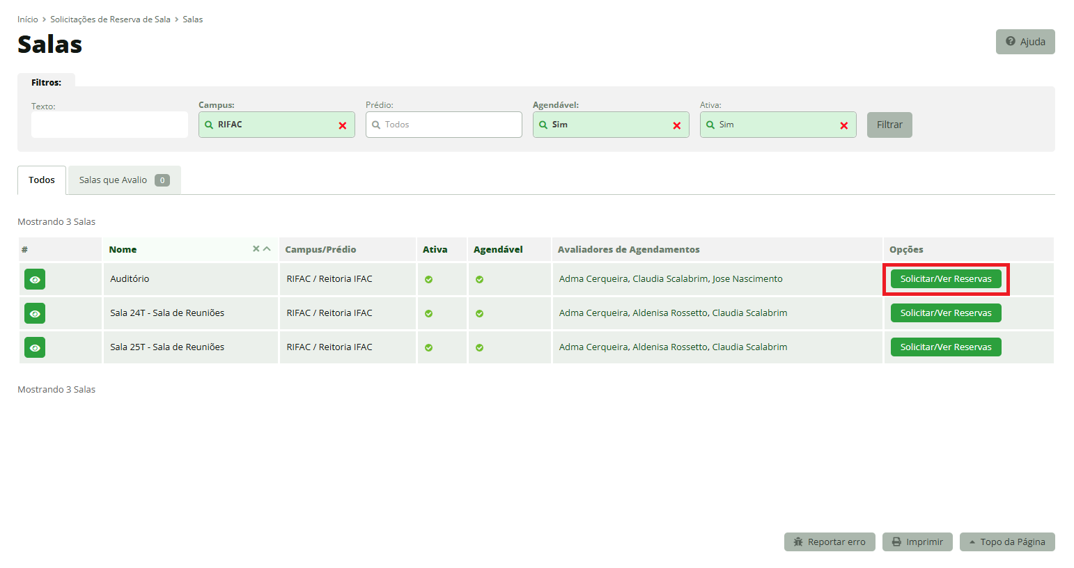Open the Prédio filter dropdown
Screen dimensions: 1074x568
(444, 125)
